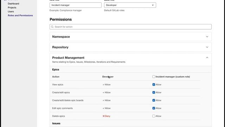Click the Example: Compliance manager hint text
Image resolution: width=225 pixels, height=127 pixels.
tap(66, 10)
